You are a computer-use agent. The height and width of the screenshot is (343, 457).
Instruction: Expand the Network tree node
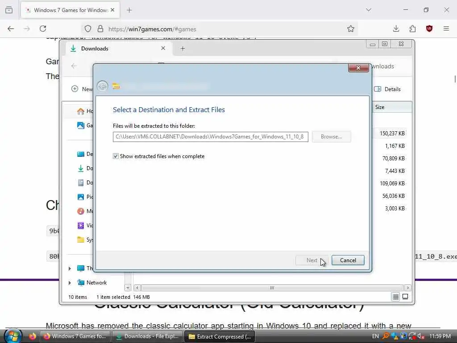70,283
